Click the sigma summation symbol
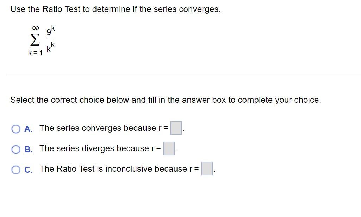361x217 pixels. click(x=34, y=40)
